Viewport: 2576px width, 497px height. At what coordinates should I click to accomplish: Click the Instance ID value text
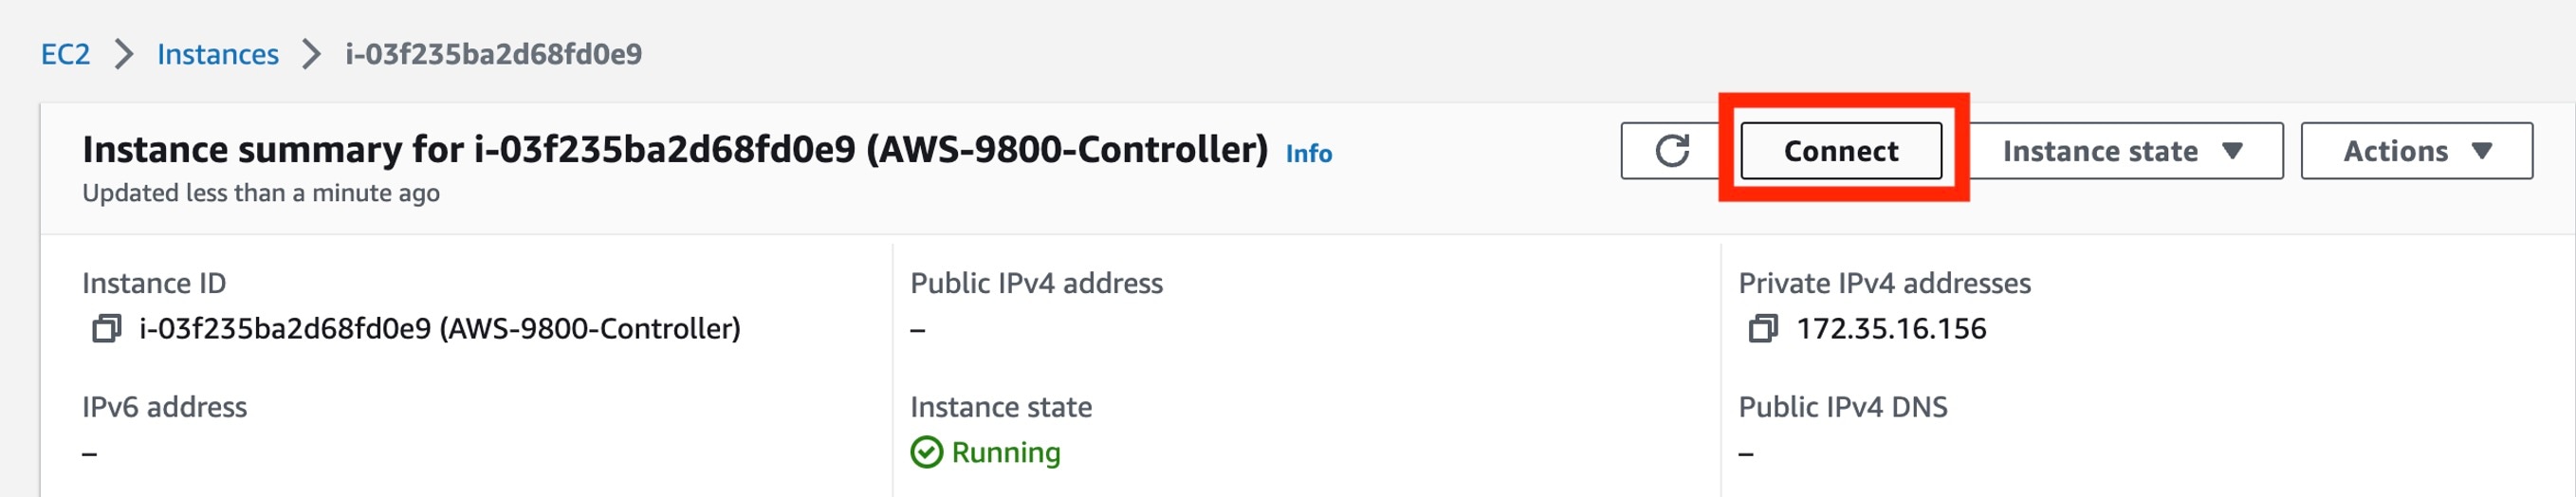[x=439, y=328]
